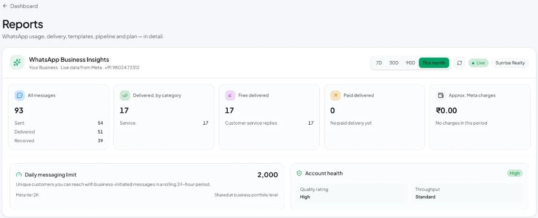538x218 pixels.
Task: Select the 90D time range
Action: 411,63
